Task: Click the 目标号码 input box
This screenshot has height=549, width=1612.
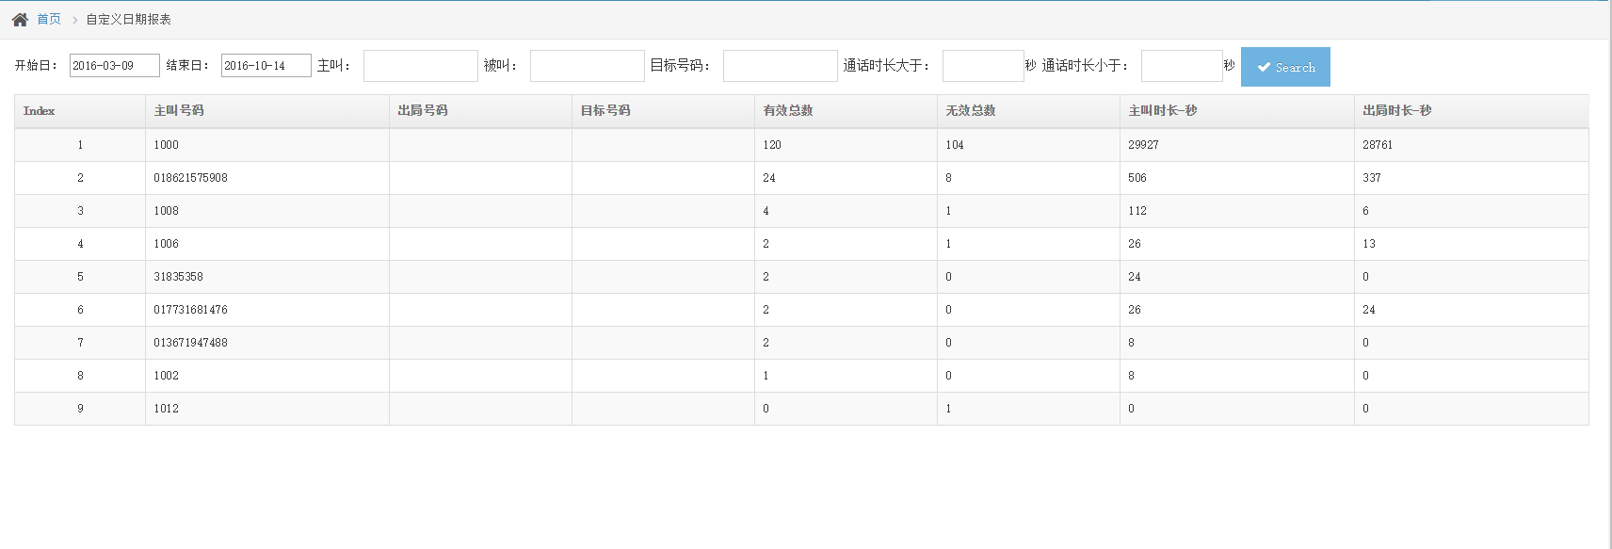Action: click(780, 66)
